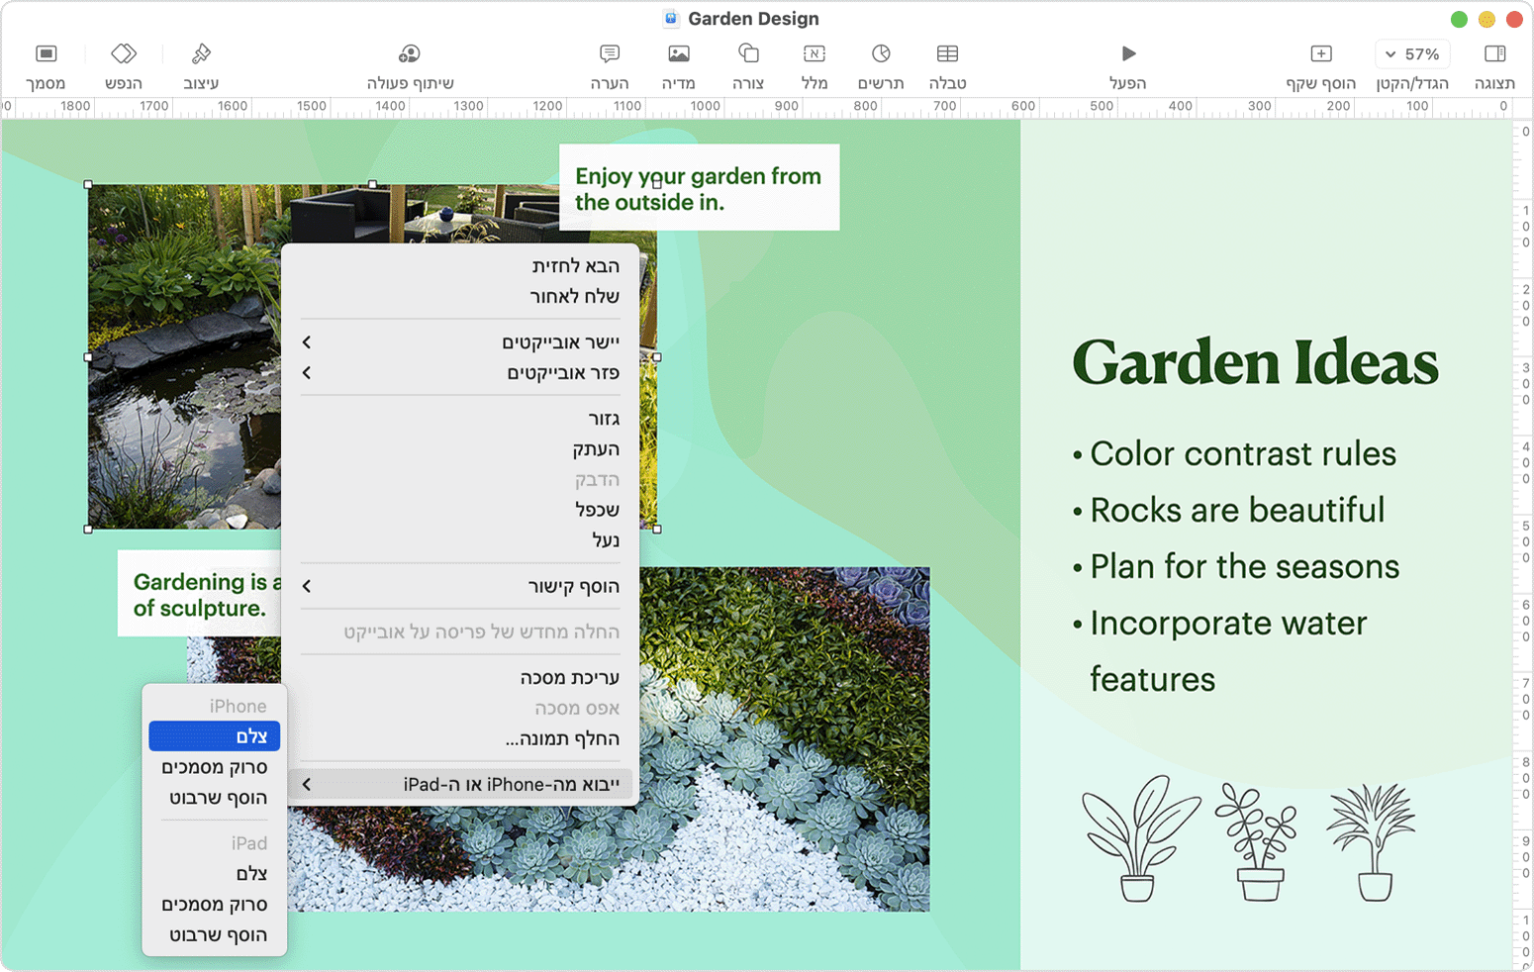Open the Document (מסמך) icon
Viewport: 1534px width, 972px height.
(46, 53)
